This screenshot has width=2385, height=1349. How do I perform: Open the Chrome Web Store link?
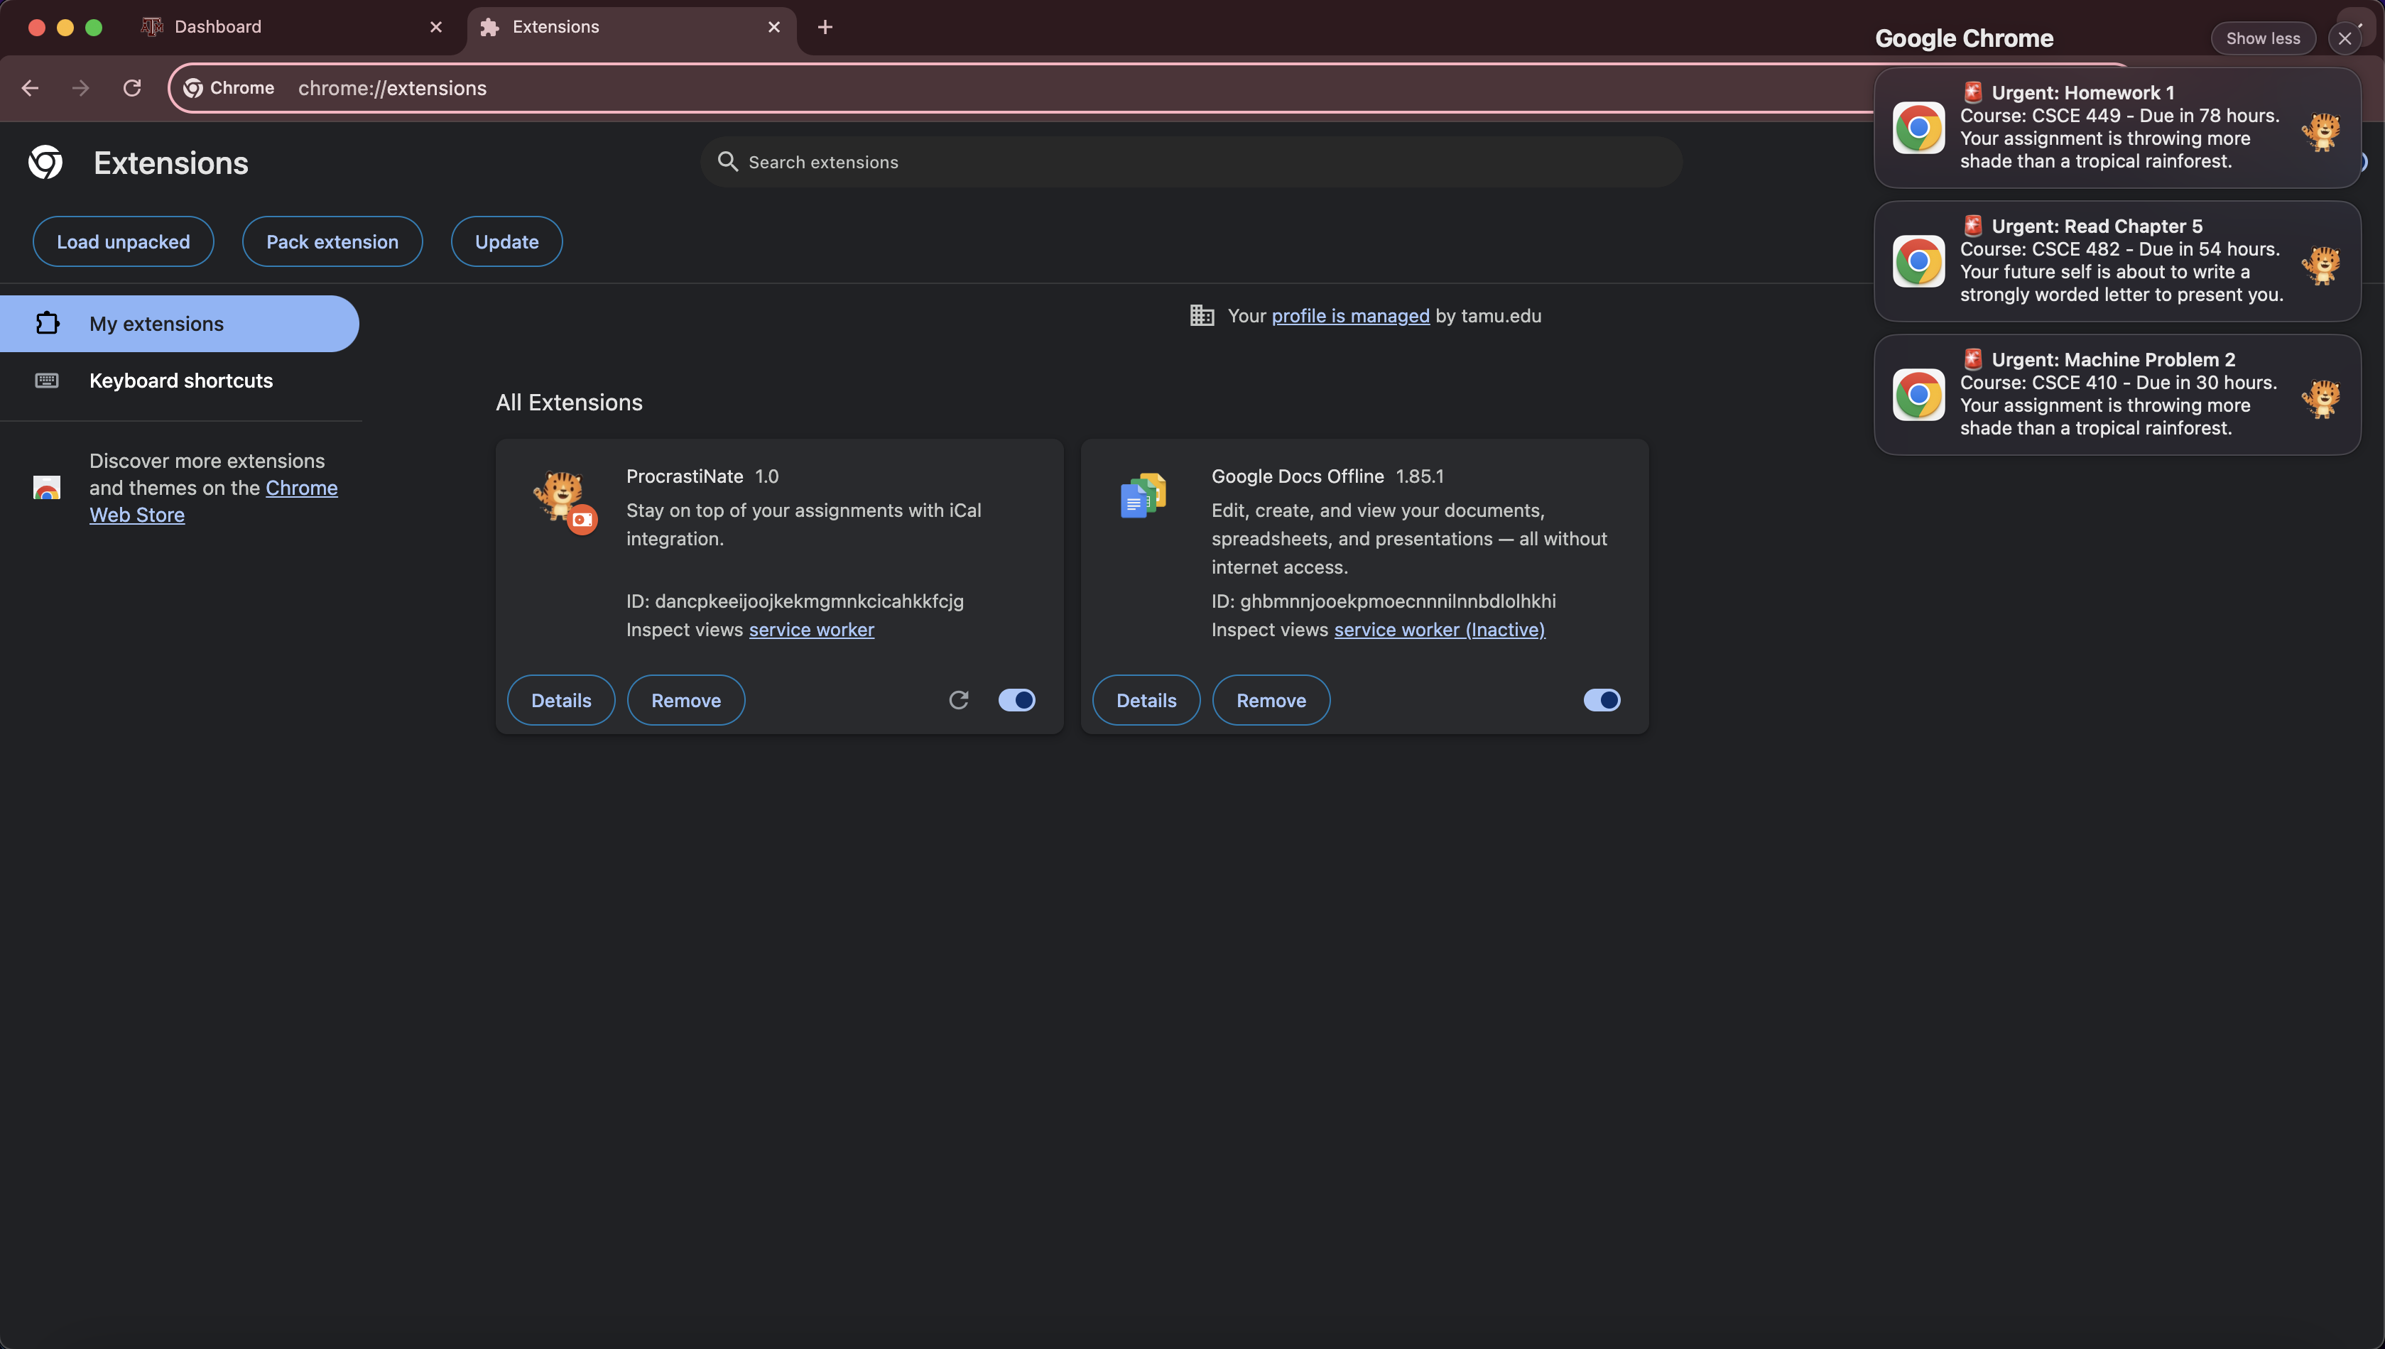coord(213,501)
